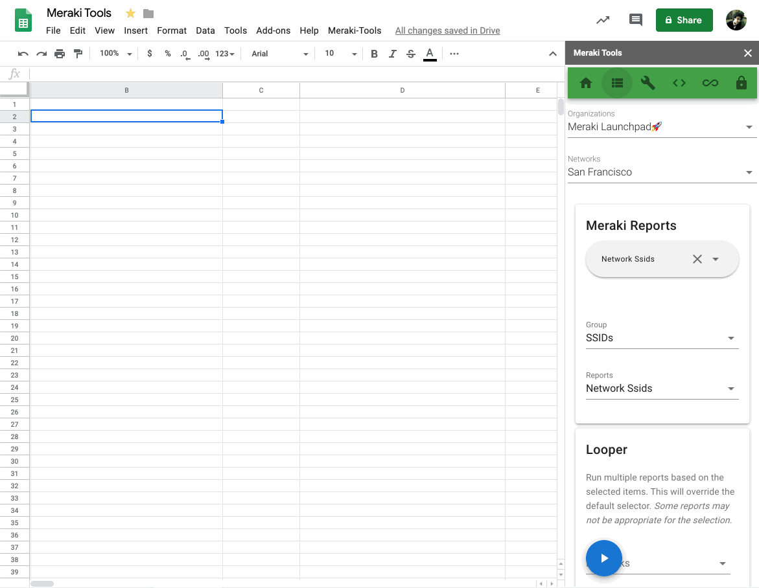
Task: Click the select-all corner box
Action: [x=14, y=90]
